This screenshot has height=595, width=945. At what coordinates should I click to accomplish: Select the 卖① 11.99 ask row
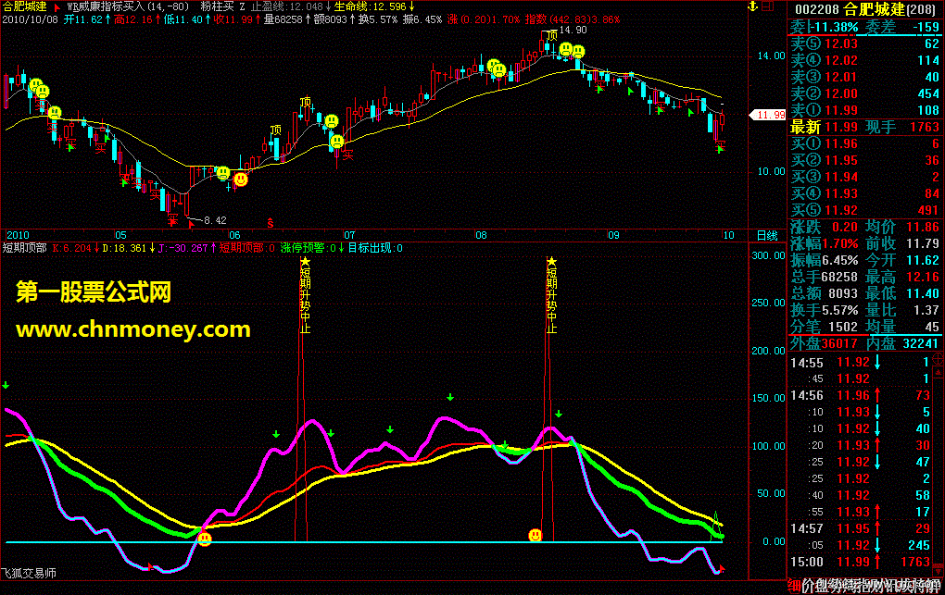[864, 111]
